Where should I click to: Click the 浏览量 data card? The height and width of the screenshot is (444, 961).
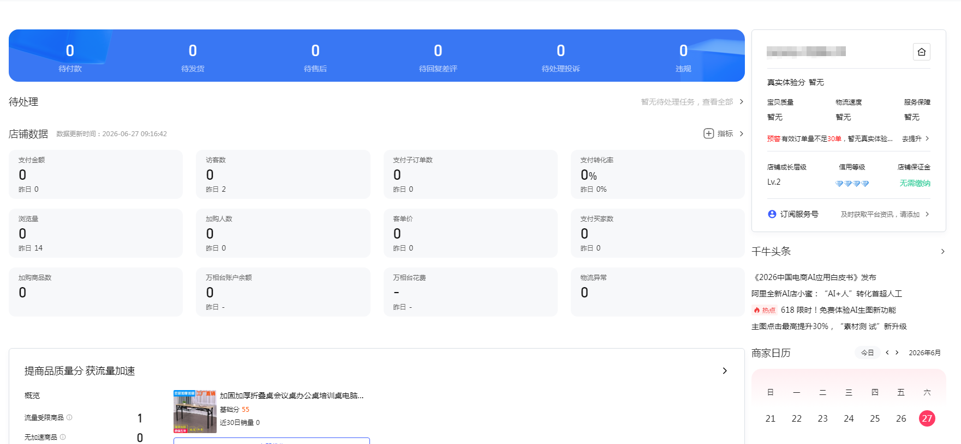[x=95, y=233]
